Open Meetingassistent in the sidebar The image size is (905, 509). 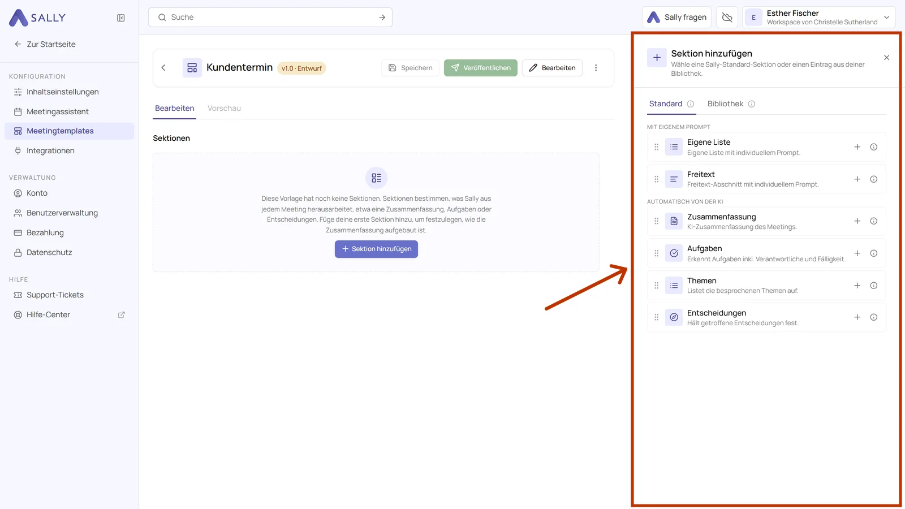(x=69, y=112)
